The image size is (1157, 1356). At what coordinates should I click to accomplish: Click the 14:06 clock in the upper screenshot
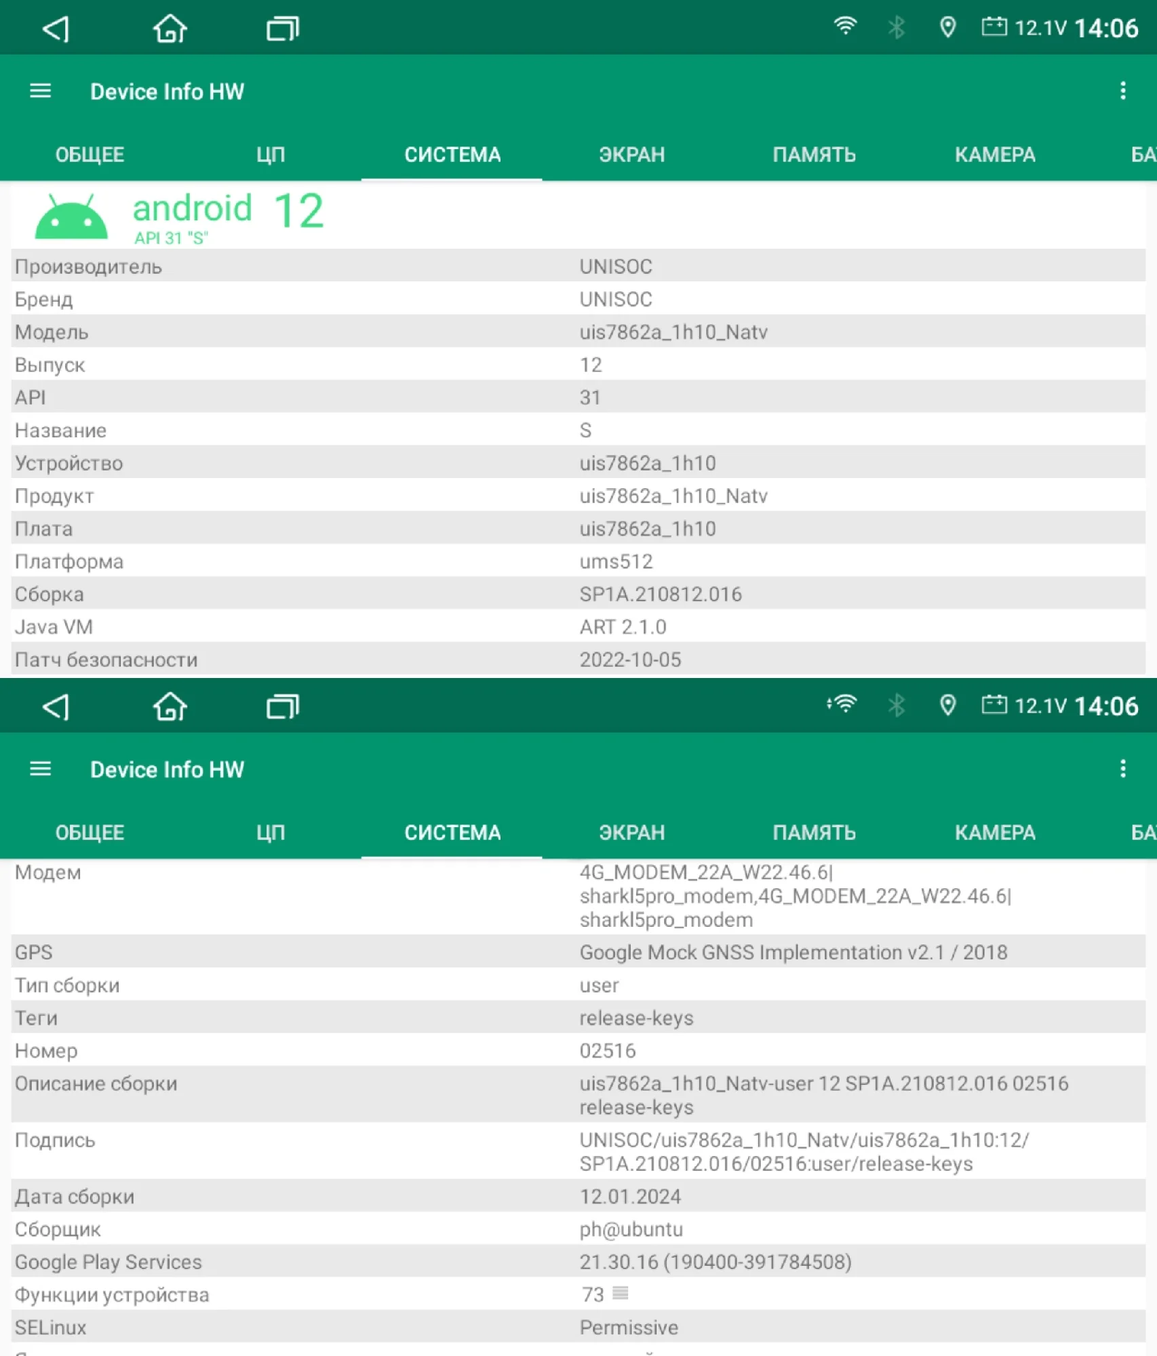(1107, 28)
